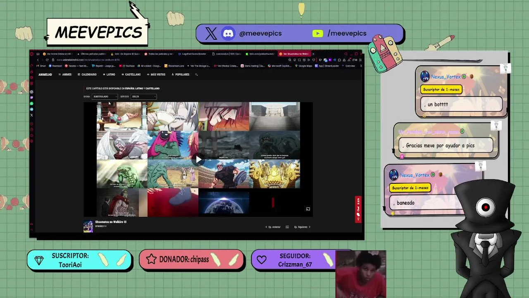Click the AnimeLHD site logo
The height and width of the screenshot is (298, 529).
pyautogui.click(x=45, y=74)
